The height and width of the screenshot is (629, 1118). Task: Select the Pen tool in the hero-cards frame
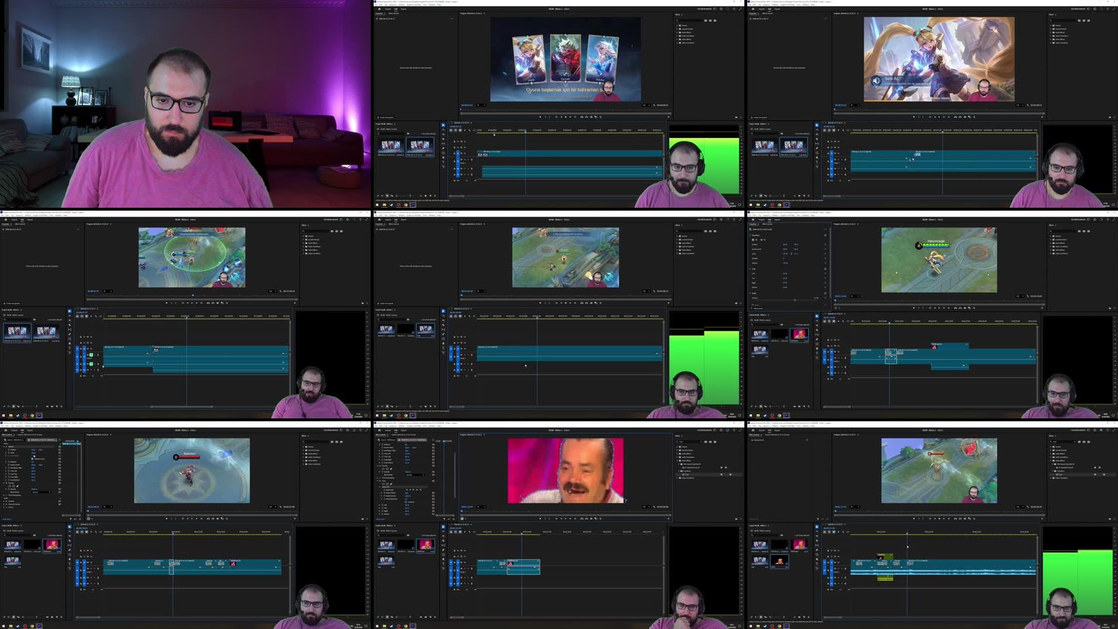(x=443, y=148)
